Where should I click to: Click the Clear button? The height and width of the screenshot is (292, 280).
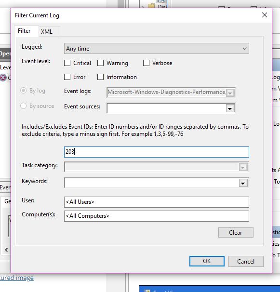point(236,233)
